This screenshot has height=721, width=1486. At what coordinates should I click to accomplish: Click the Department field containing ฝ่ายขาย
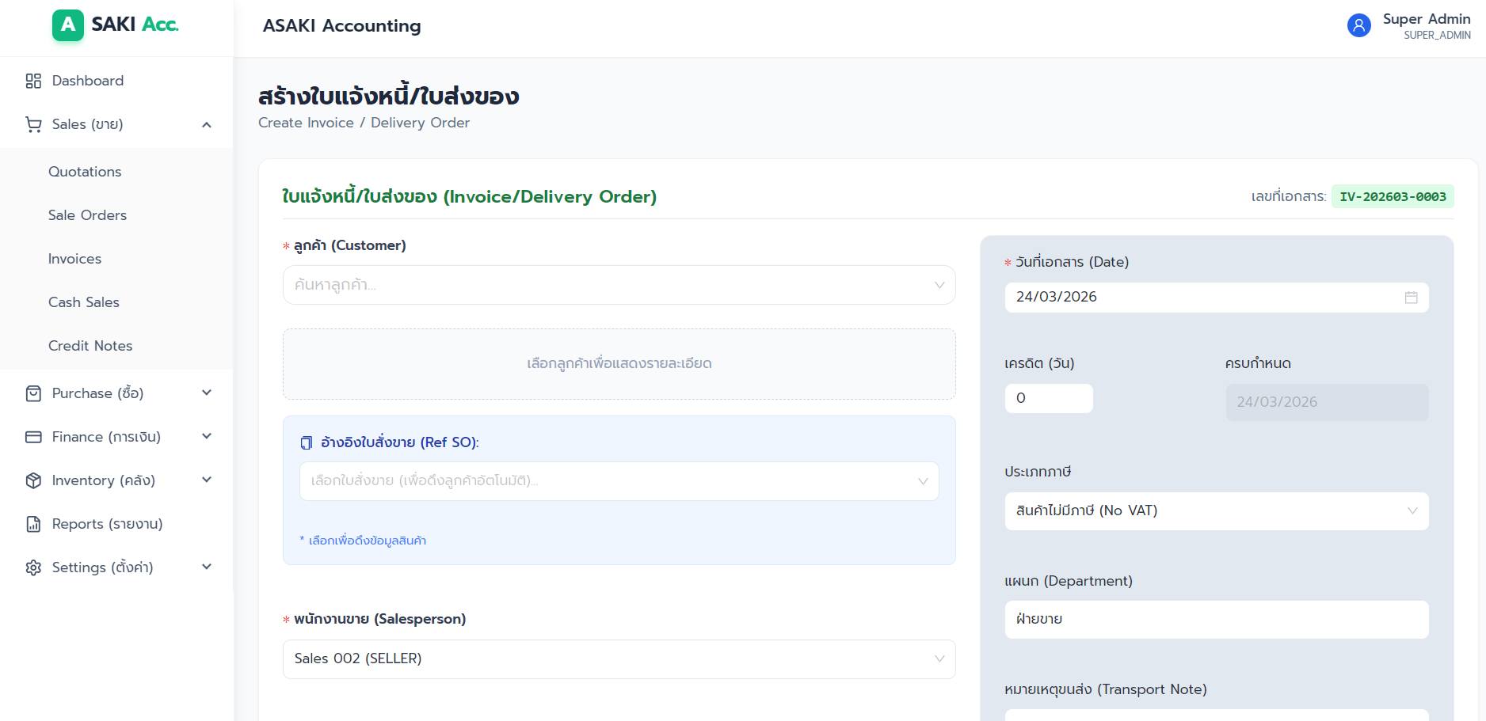[x=1217, y=620]
